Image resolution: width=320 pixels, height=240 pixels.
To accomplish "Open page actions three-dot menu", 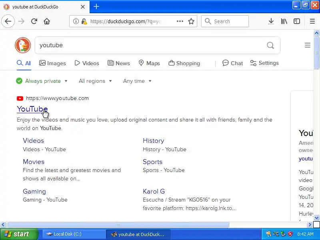I will coord(180,21).
